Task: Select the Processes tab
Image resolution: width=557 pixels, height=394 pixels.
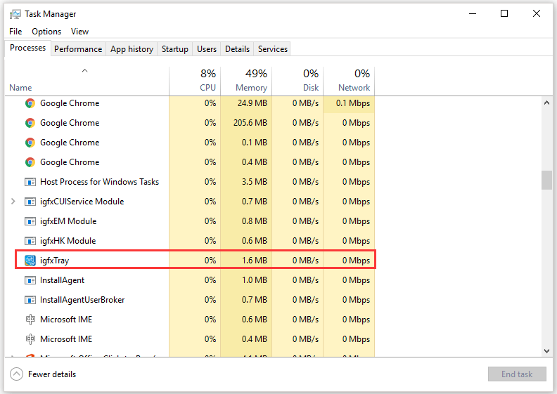Action: [x=27, y=48]
